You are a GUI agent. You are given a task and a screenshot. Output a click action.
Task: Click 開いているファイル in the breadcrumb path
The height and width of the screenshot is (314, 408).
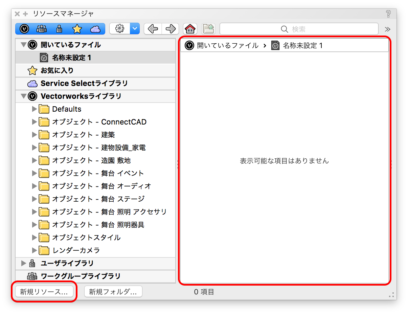(x=228, y=45)
